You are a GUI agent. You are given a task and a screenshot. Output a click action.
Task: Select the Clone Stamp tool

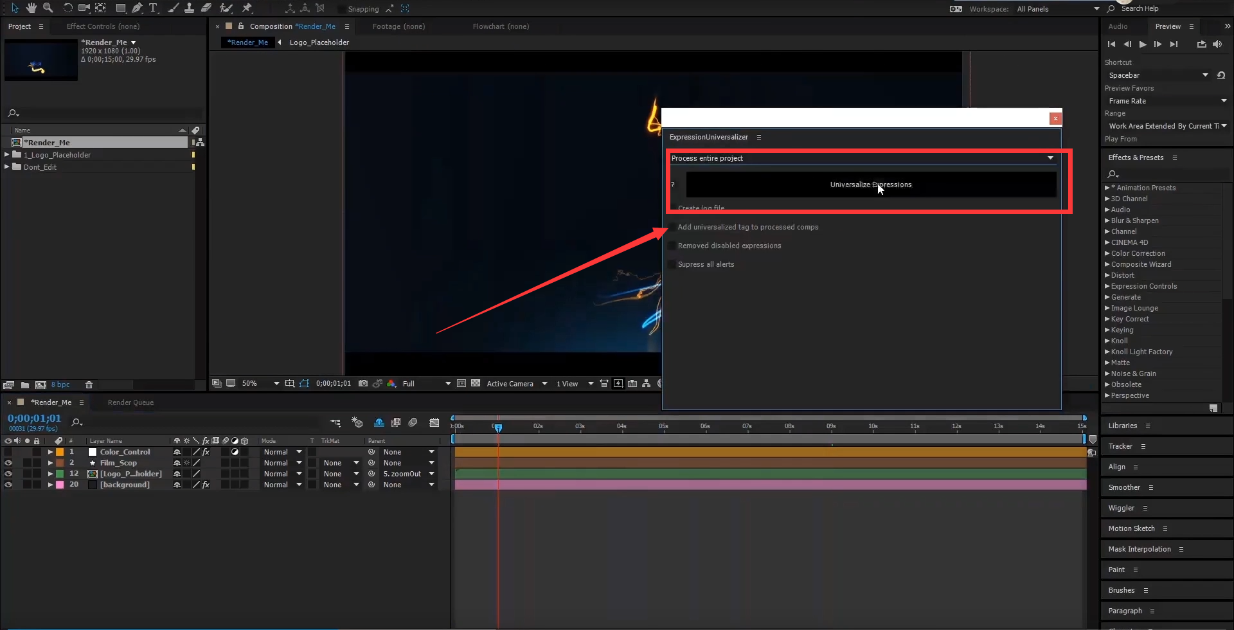[x=189, y=8]
